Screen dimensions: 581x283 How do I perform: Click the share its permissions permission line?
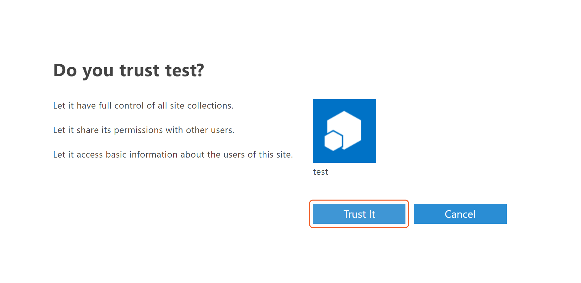click(x=143, y=130)
